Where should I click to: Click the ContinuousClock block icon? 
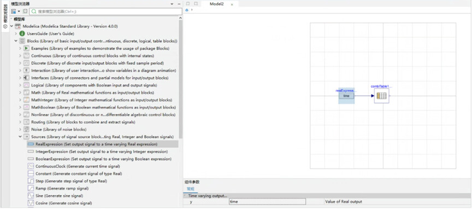(31, 166)
